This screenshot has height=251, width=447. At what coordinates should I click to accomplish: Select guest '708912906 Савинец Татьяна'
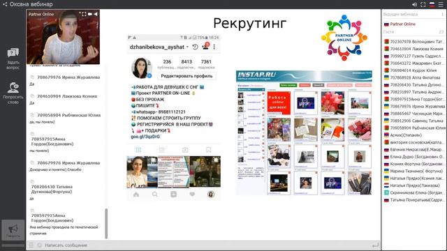[x=414, y=121]
